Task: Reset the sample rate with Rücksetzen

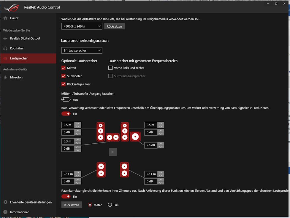Action: coord(114,26)
